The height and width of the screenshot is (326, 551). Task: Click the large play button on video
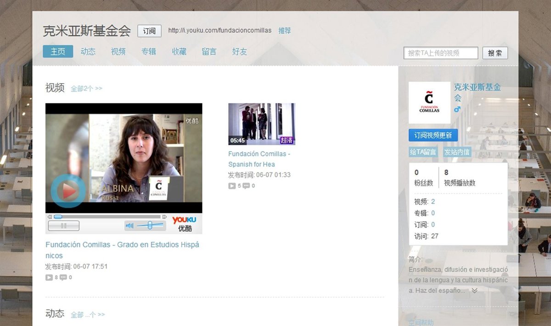tap(67, 191)
